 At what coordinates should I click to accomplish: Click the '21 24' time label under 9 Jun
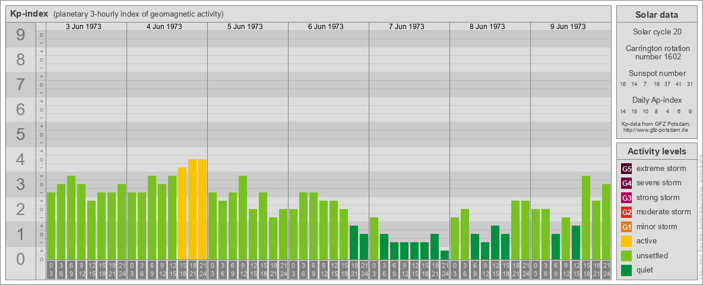606,270
